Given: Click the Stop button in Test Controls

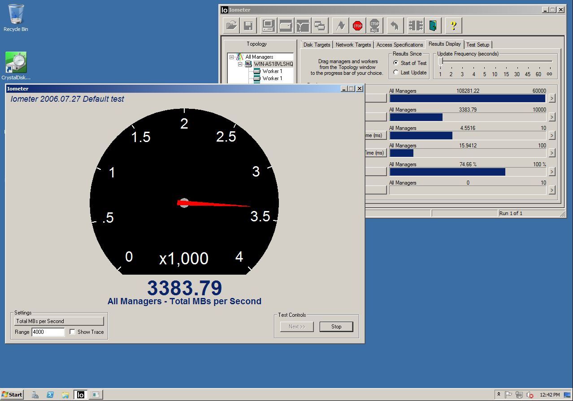Looking at the screenshot, I should (336, 327).
